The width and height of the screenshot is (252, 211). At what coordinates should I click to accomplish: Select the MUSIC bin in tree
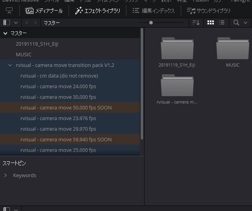pyautogui.click(x=70, y=54)
